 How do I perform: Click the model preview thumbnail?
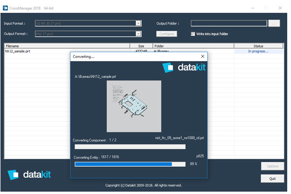pos(134,106)
